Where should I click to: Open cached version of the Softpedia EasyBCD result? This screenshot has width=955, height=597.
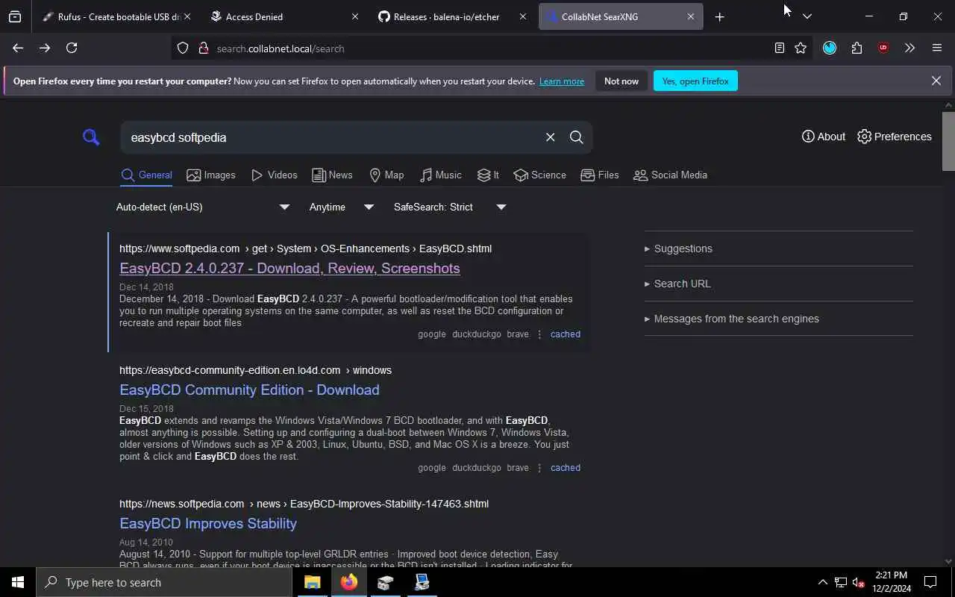(565, 334)
